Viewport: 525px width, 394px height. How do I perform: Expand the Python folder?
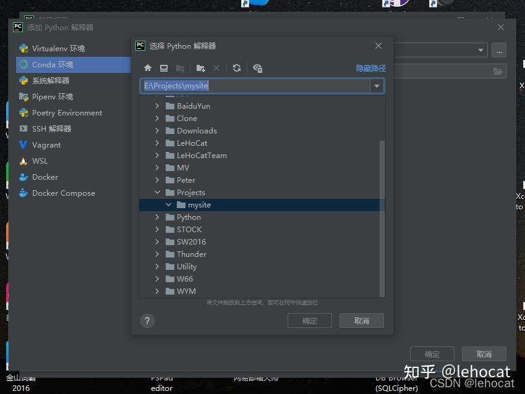157,217
